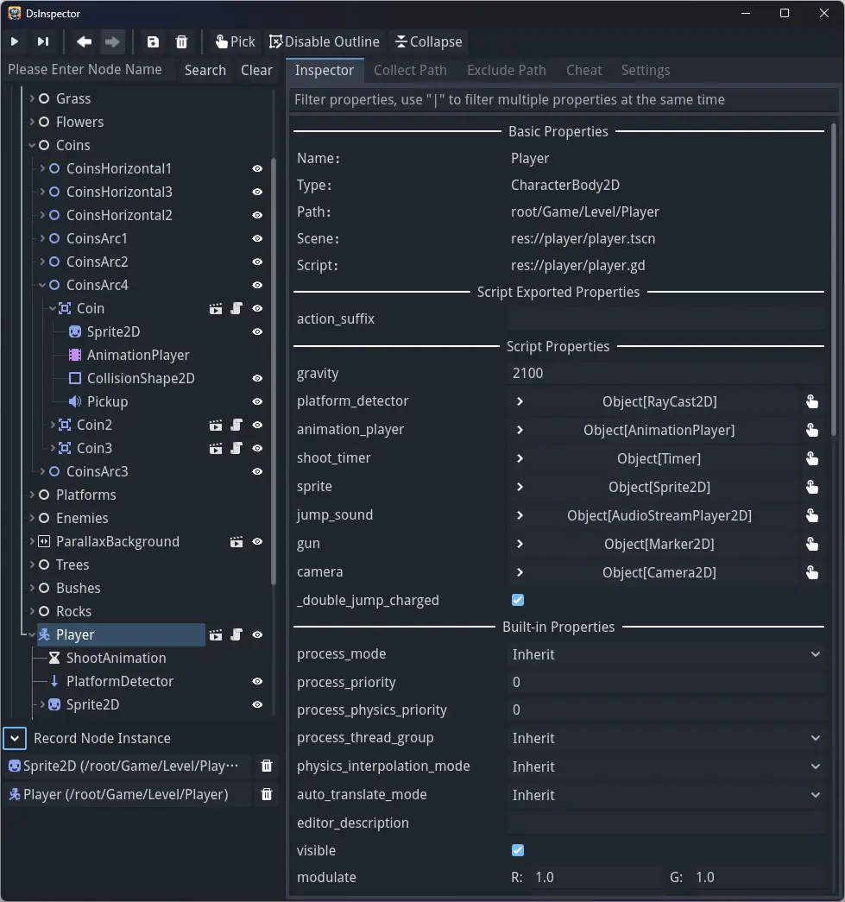
Task: Open the process_mode dropdown
Action: (665, 654)
